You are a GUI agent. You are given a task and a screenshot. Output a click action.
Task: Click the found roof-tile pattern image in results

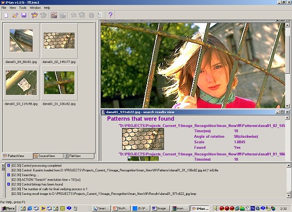(143, 139)
